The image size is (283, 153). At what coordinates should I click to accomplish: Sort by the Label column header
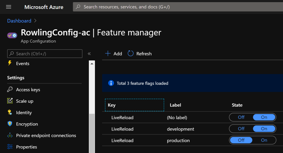(x=175, y=105)
